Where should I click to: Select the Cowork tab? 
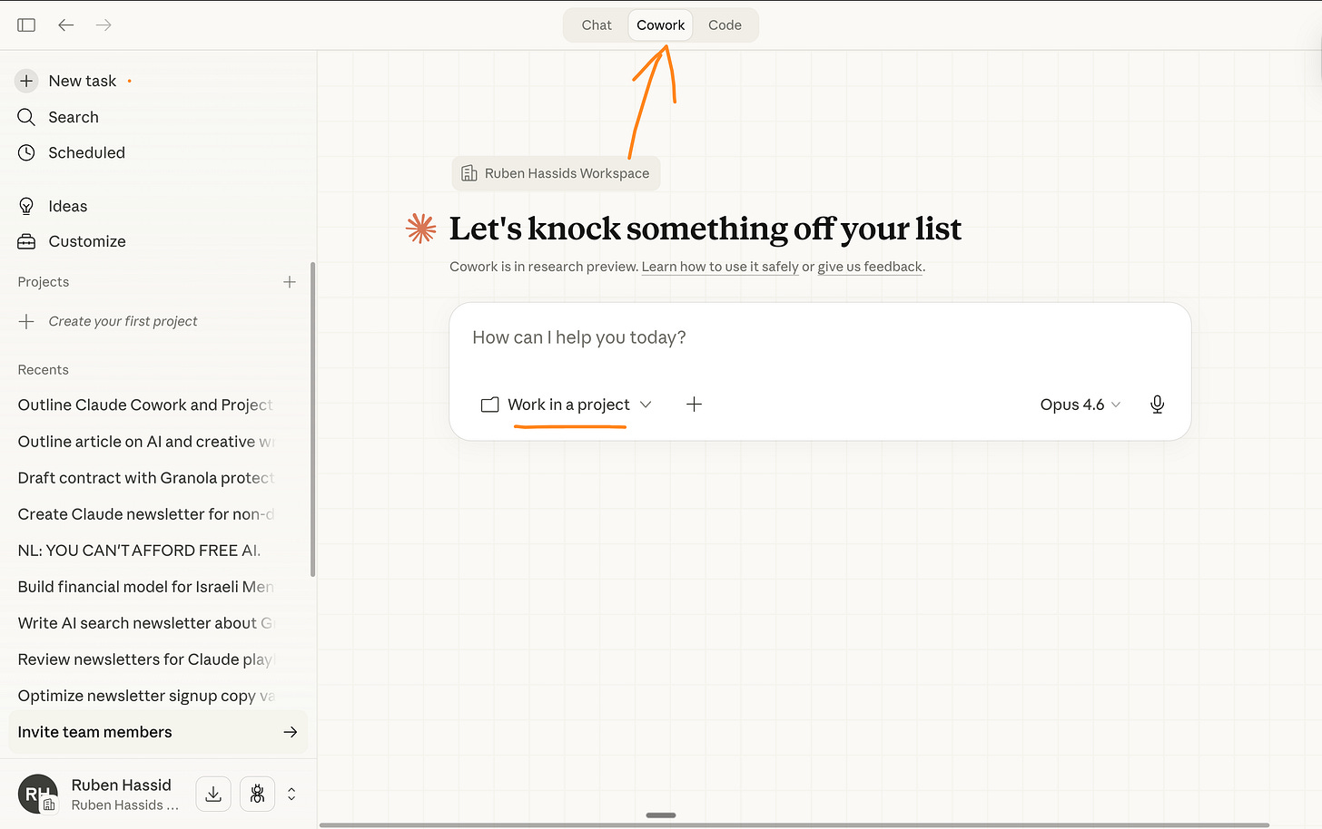click(x=660, y=25)
